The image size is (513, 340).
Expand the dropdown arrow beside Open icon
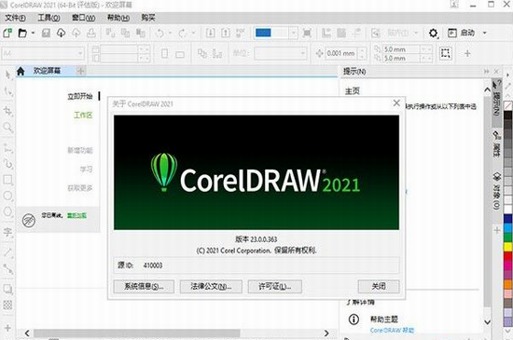coord(33,33)
